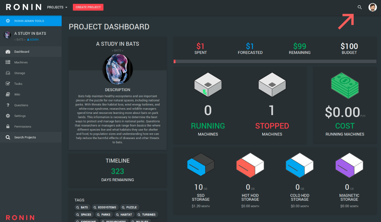Click the Tasks checkbox icon in the sidebar

click(x=8, y=84)
